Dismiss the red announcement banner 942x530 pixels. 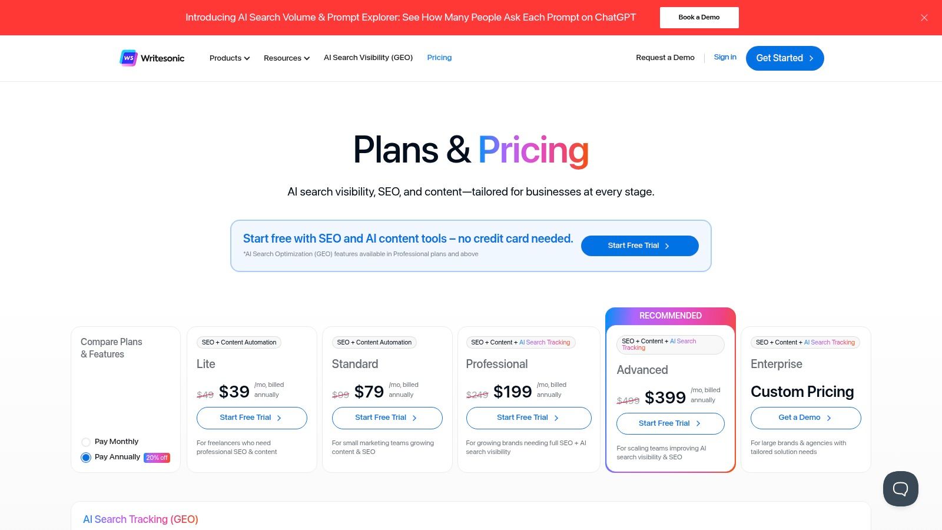point(924,18)
